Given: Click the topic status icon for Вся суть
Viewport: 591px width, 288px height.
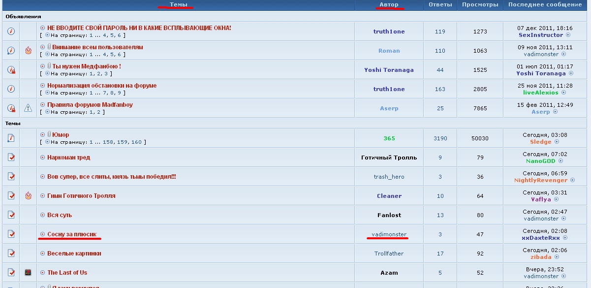Looking at the screenshot, I should [11, 215].
